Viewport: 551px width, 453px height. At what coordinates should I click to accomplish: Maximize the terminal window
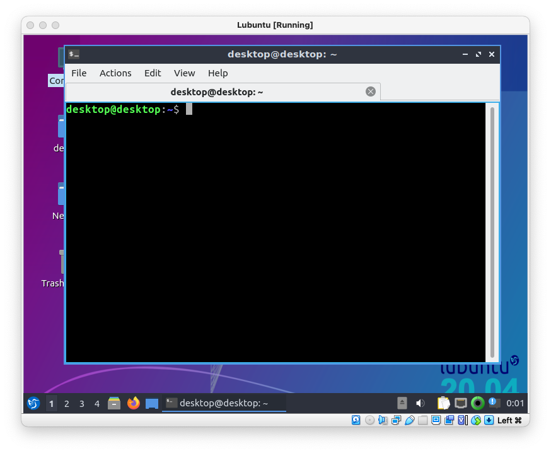pyautogui.click(x=478, y=54)
